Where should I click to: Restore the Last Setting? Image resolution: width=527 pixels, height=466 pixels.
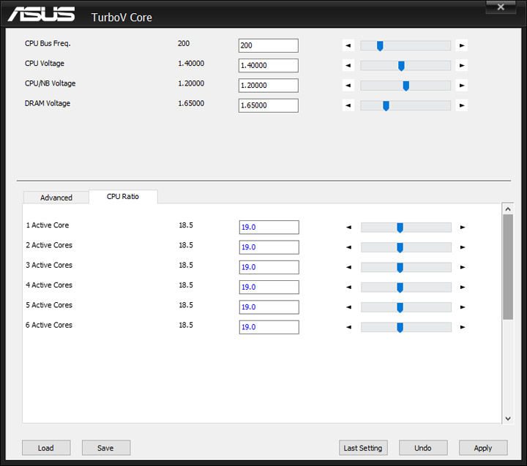click(363, 448)
